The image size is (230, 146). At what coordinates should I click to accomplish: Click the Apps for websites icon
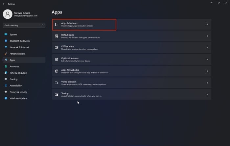[57, 71]
